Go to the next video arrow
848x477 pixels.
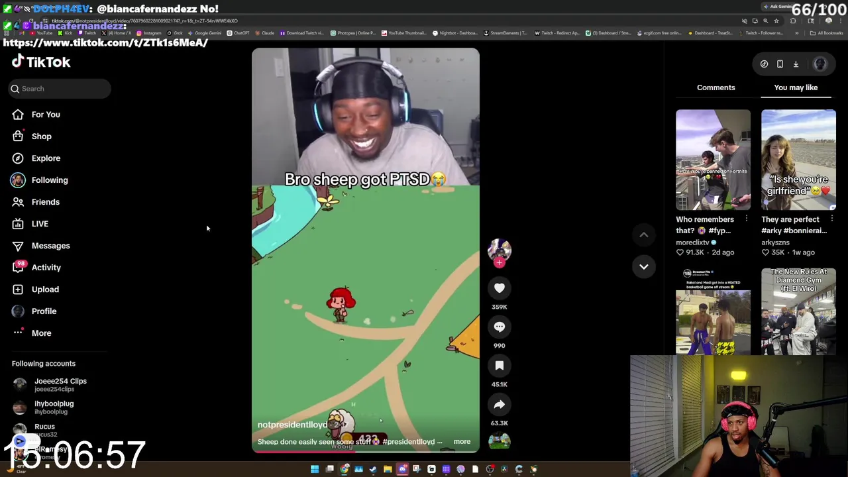pyautogui.click(x=643, y=266)
